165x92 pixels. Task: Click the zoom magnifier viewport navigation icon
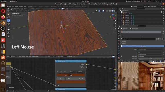tap(115, 21)
